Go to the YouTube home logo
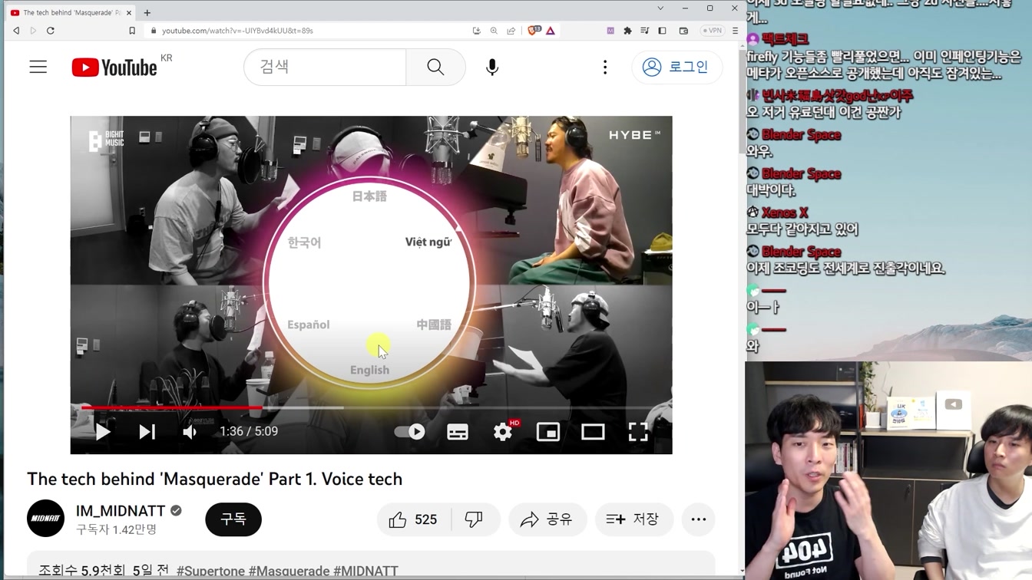This screenshot has height=580, width=1032. click(x=114, y=68)
